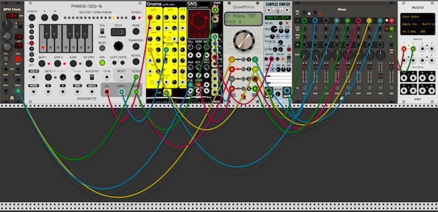Toggle the GATE 2 button
Screen dimensions: 438x212
(x=57, y=63)
